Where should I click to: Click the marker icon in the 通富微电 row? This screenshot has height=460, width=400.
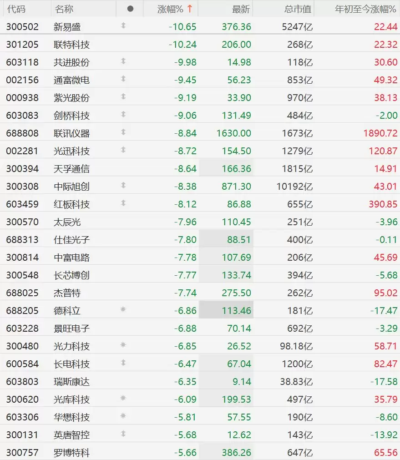[123, 79]
